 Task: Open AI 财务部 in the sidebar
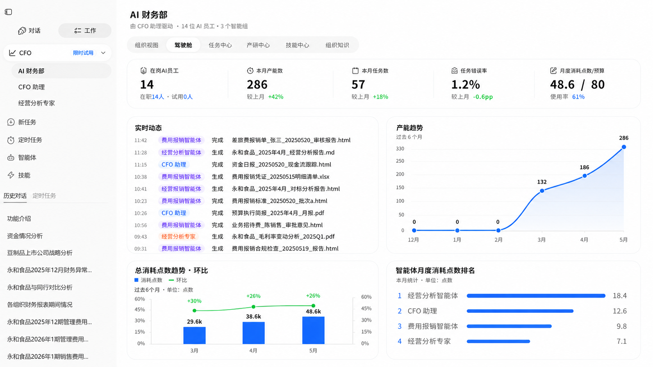pyautogui.click(x=61, y=71)
